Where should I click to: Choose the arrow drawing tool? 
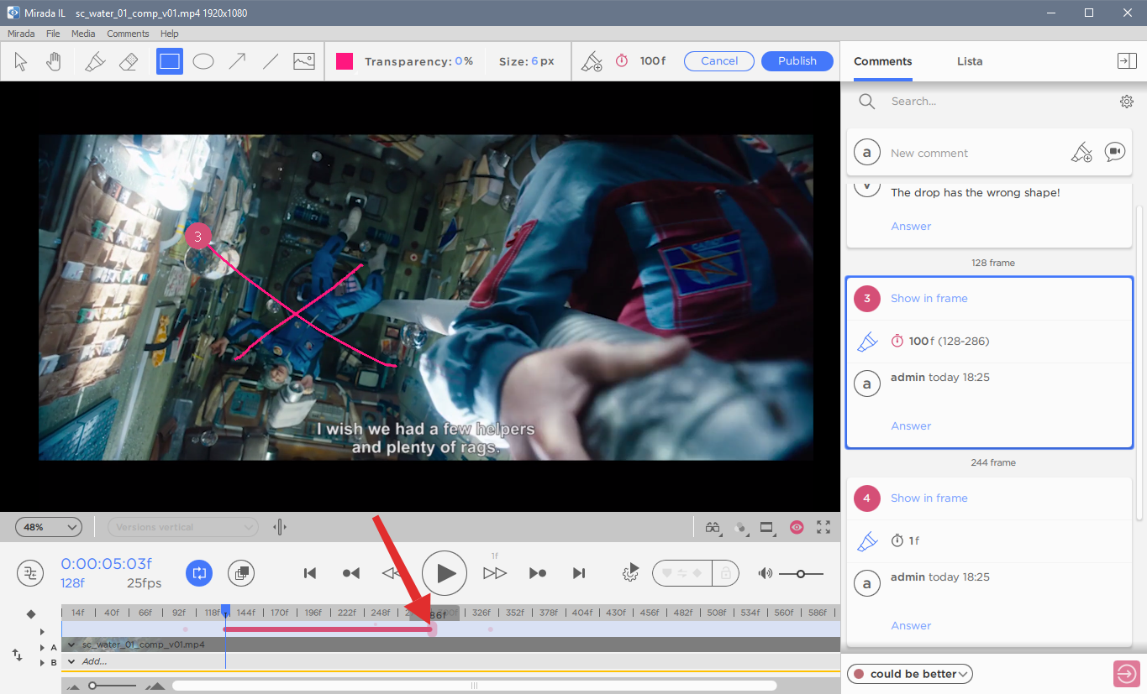(238, 61)
